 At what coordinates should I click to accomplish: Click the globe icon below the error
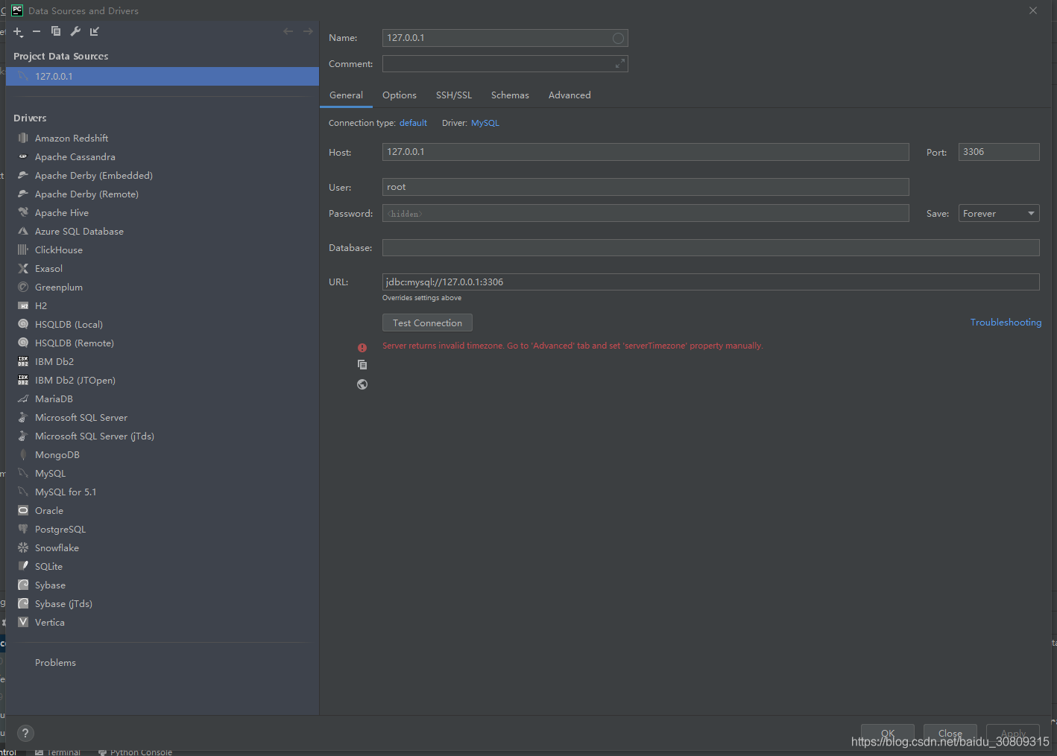(362, 384)
